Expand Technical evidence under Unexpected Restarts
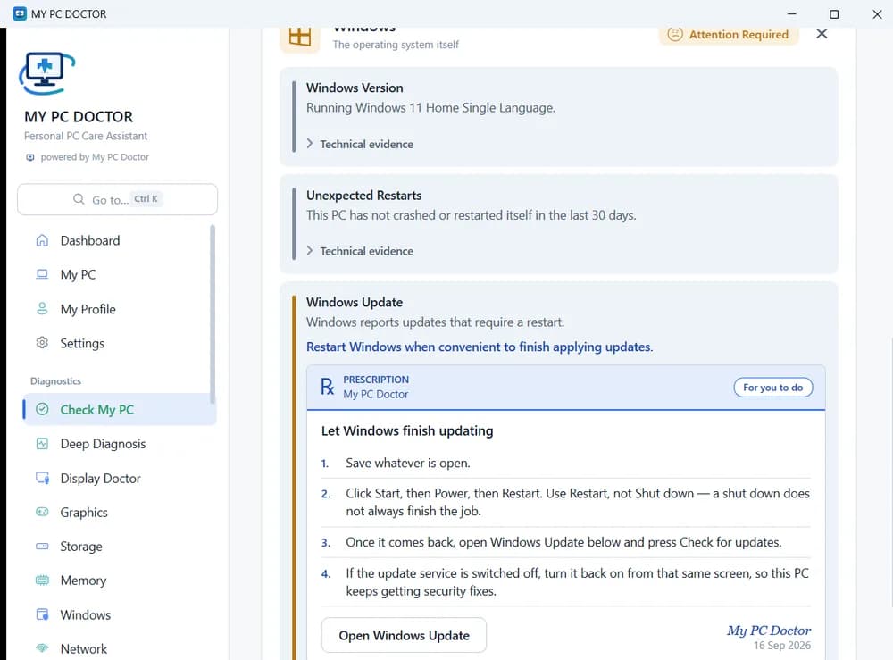Screen dimensions: 893x660 tap(360, 251)
